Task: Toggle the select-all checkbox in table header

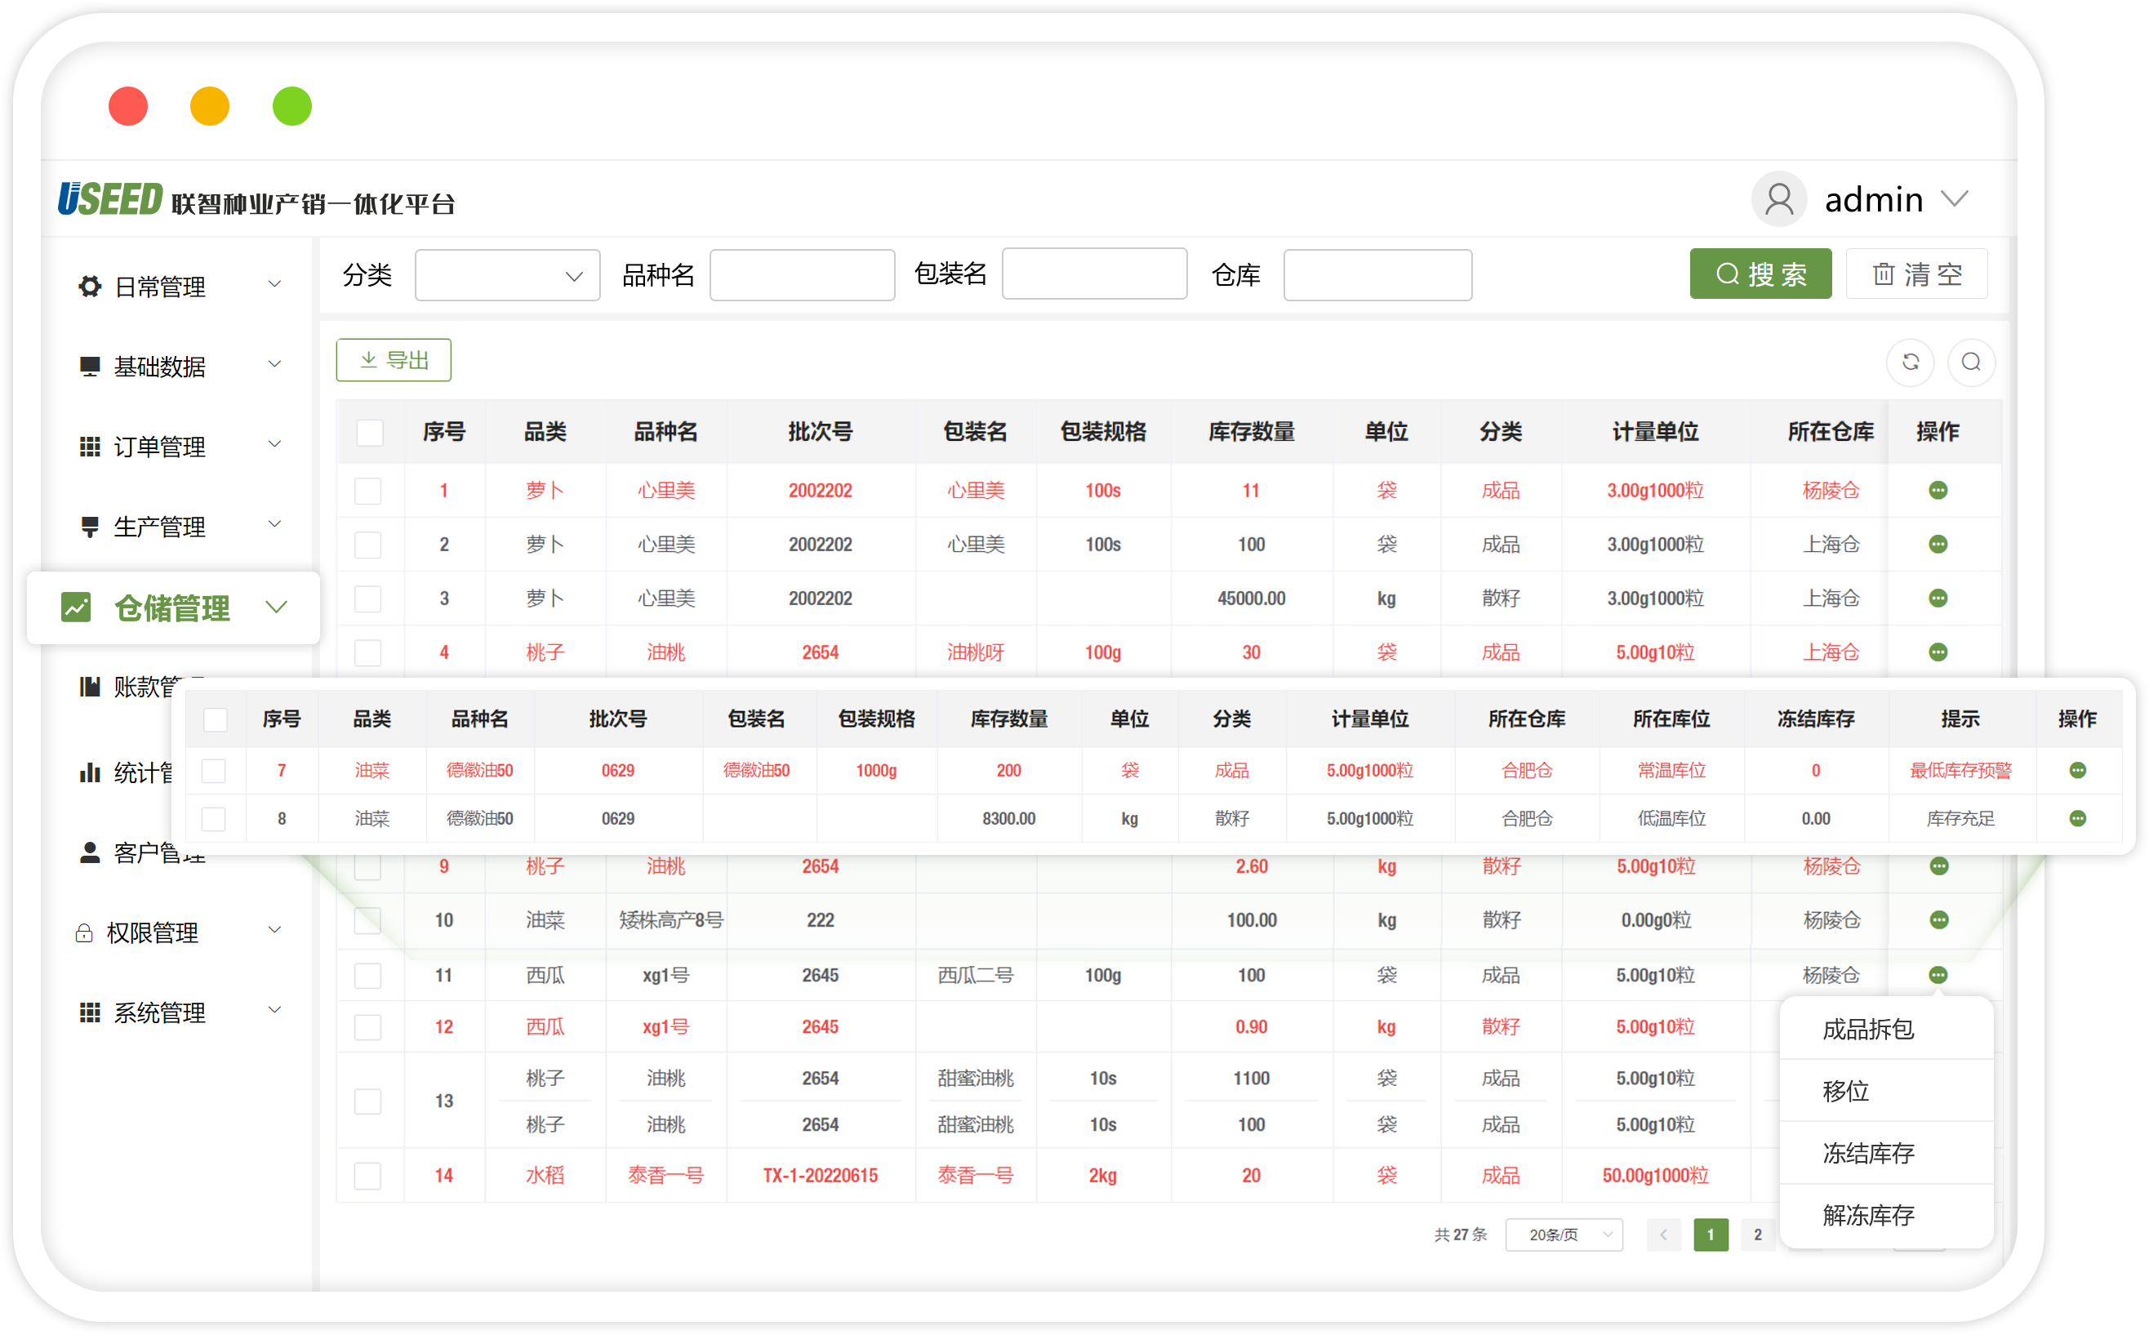Action: (x=370, y=433)
